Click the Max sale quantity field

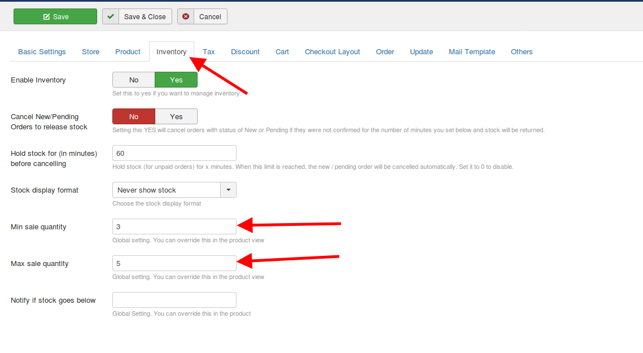(174, 264)
